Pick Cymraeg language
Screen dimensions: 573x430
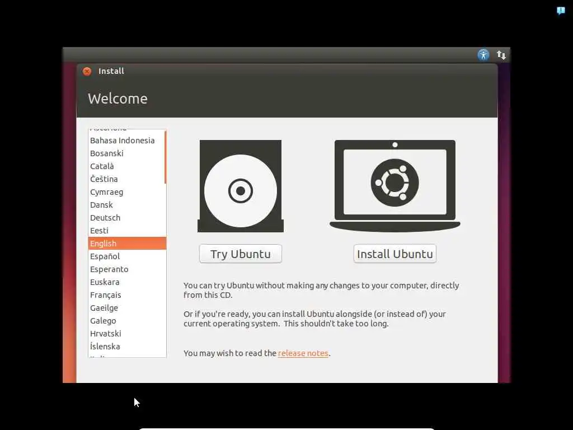click(127, 192)
